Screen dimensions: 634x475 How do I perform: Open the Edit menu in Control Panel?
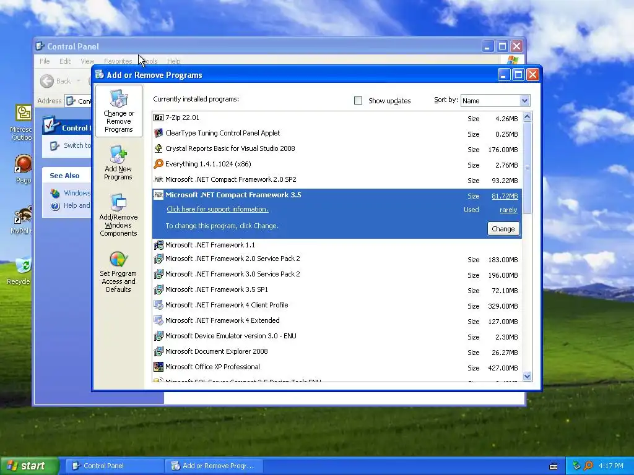click(x=64, y=61)
